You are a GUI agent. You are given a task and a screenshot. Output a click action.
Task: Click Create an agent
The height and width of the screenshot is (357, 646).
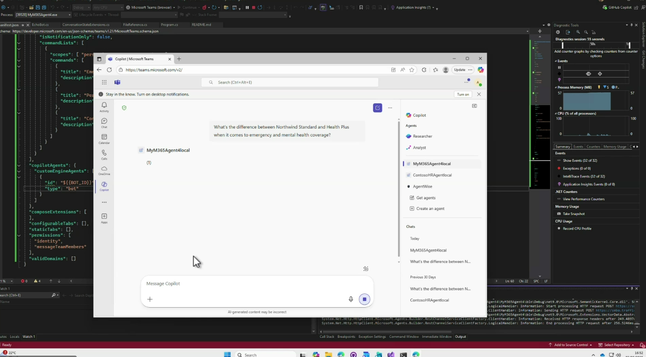coord(430,208)
